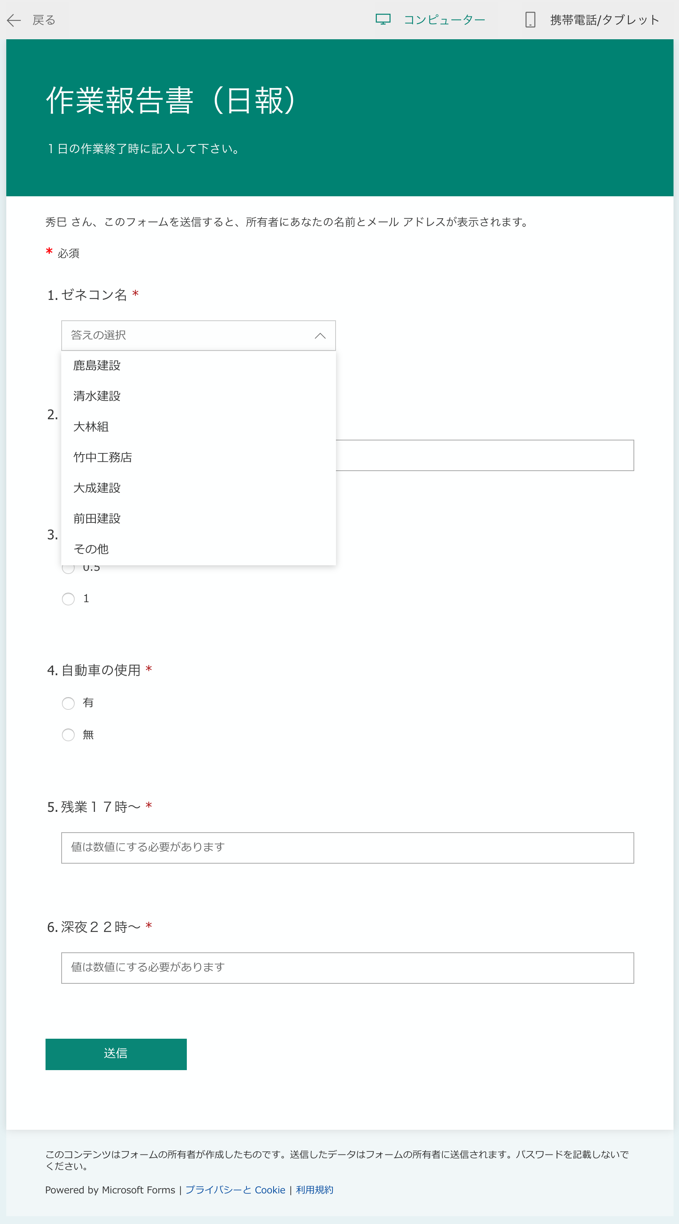Select 有 for 自動車の使用
679x1224 pixels.
[68, 703]
